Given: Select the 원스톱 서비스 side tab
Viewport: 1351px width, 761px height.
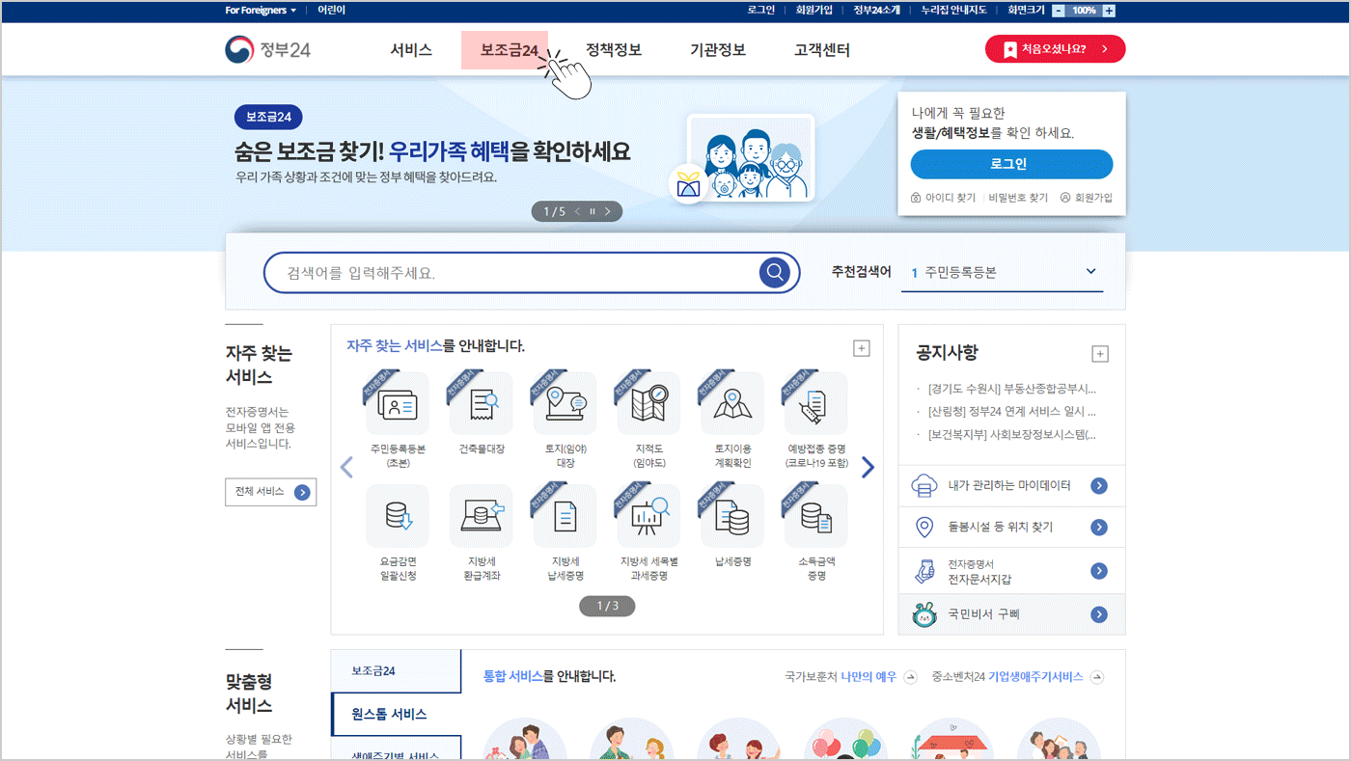Looking at the screenshot, I should (x=396, y=714).
